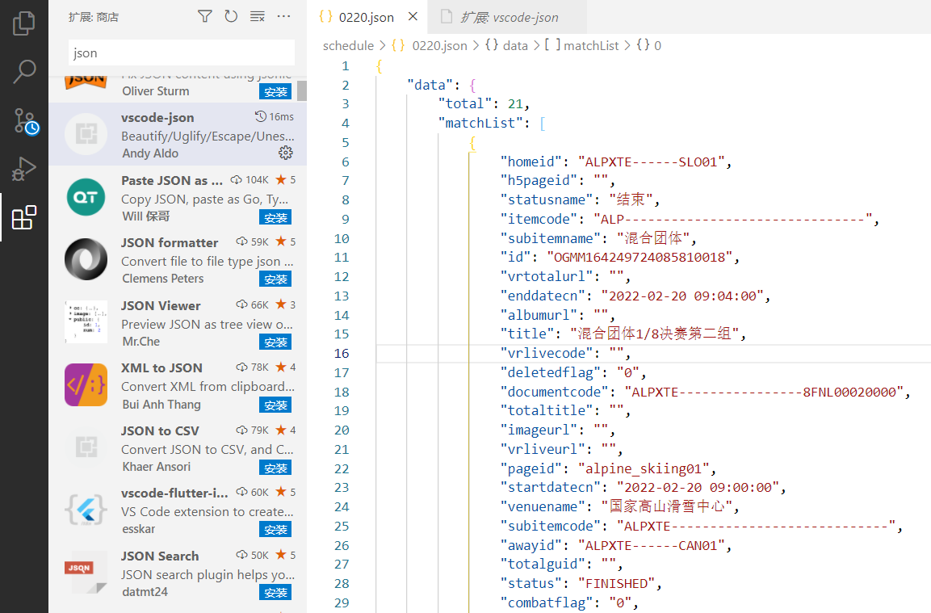Select data in the breadcrumb path

pyautogui.click(x=515, y=46)
